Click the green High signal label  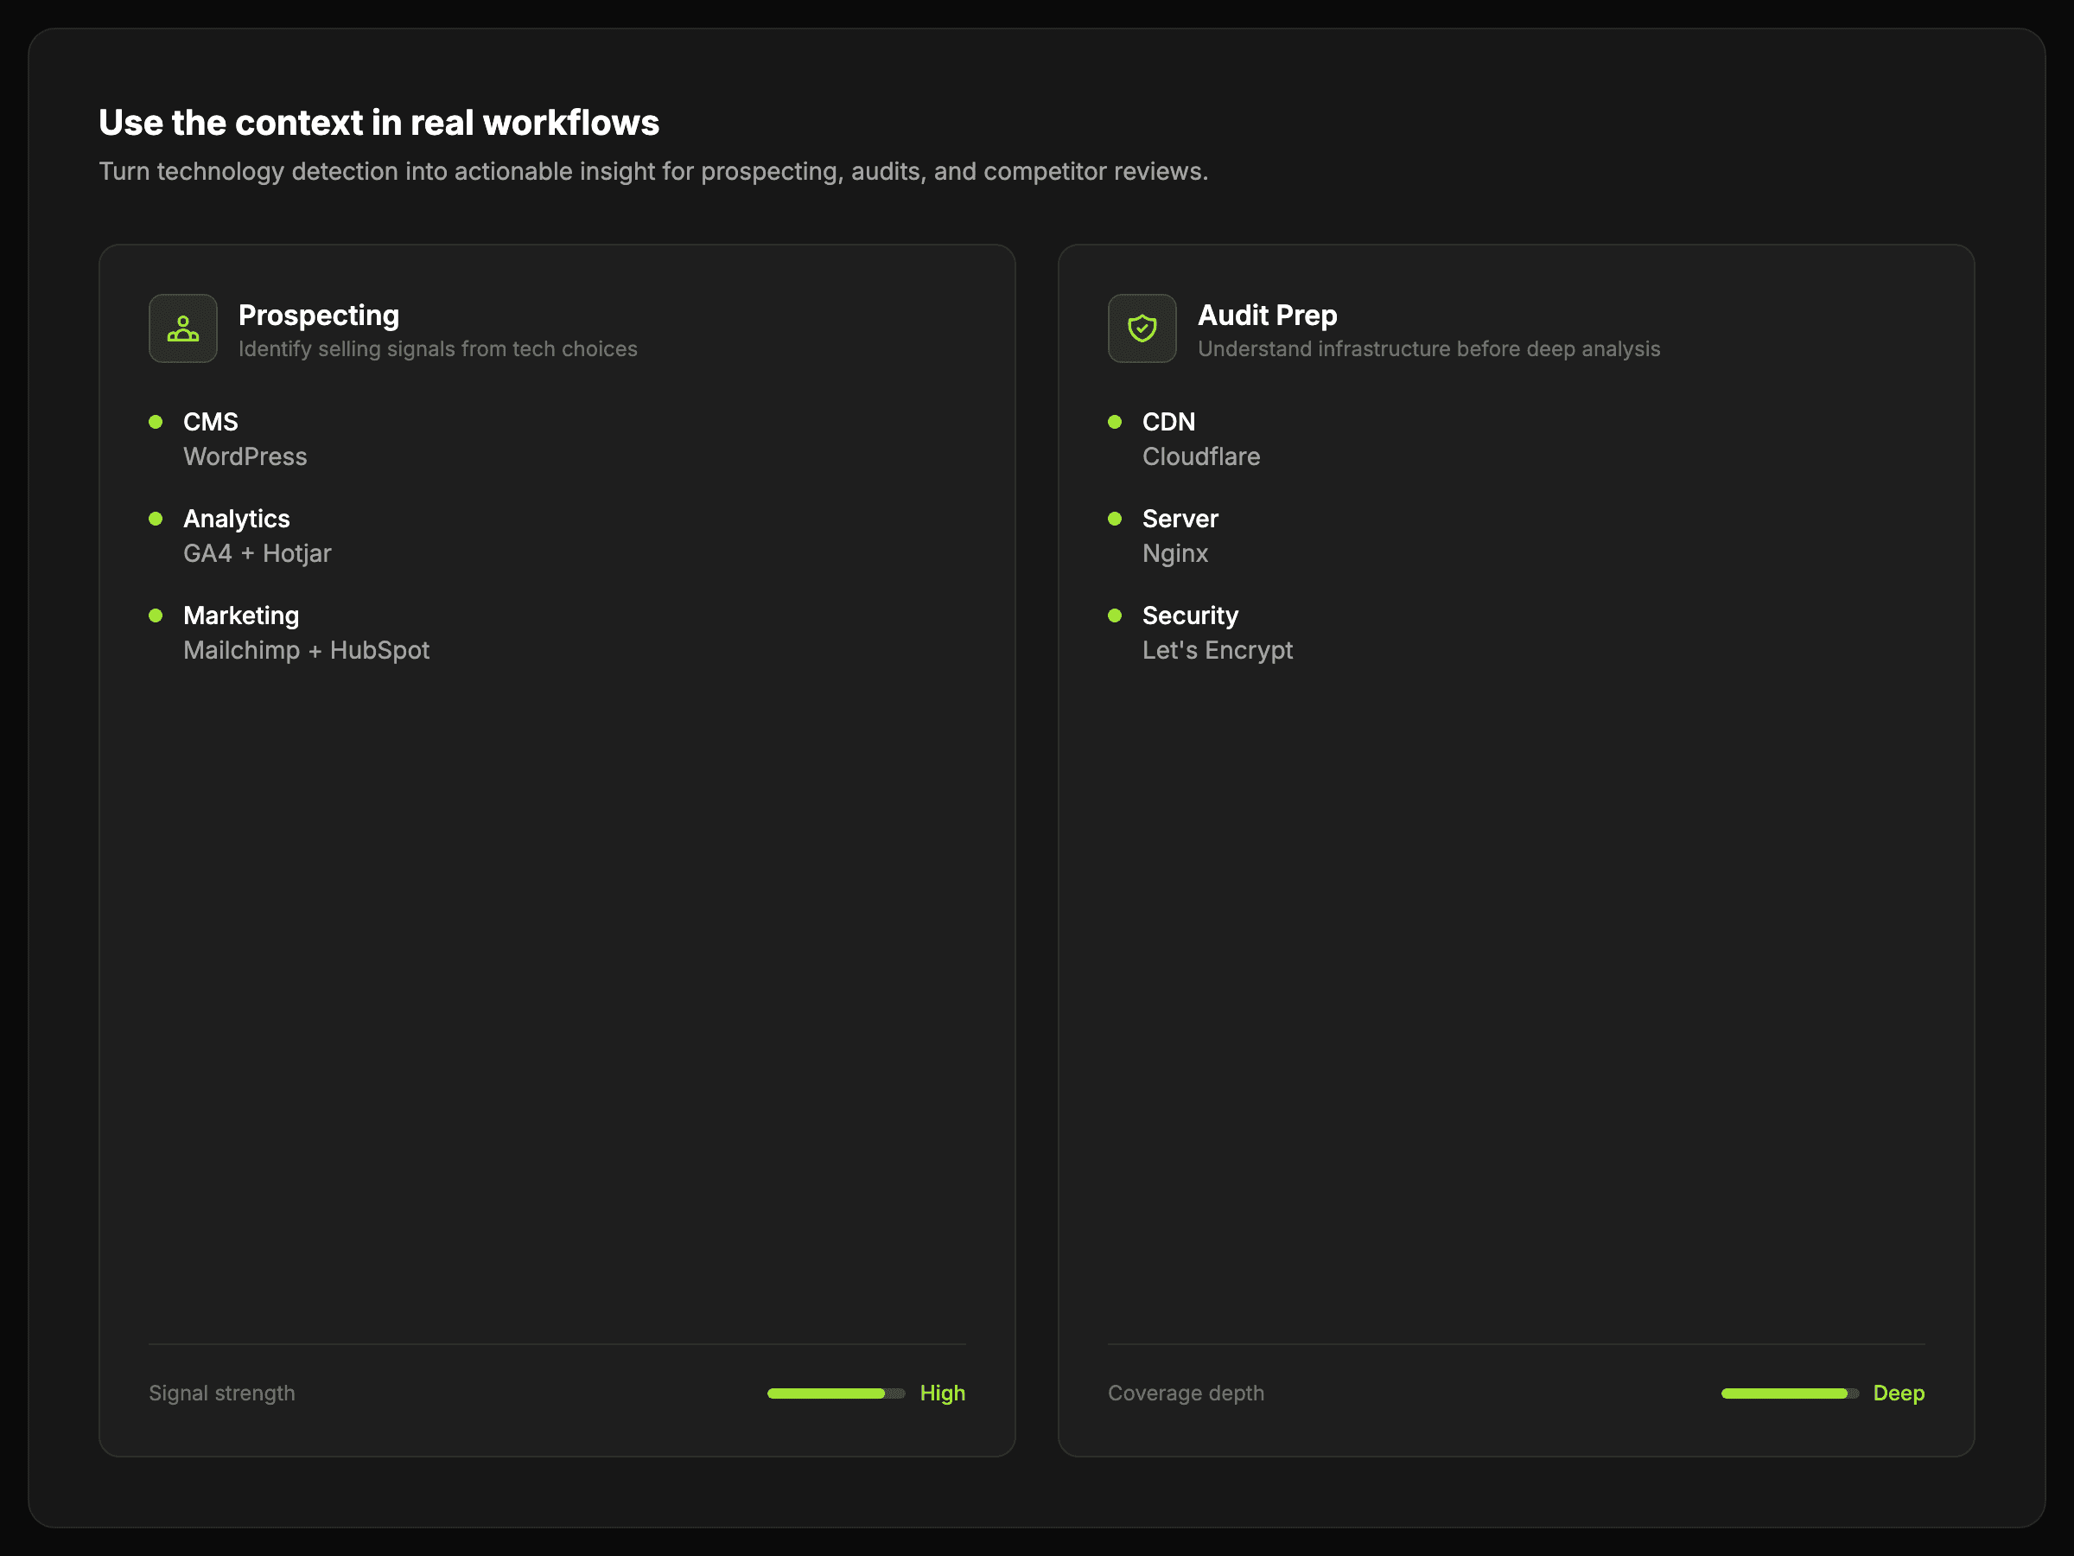[942, 1393]
